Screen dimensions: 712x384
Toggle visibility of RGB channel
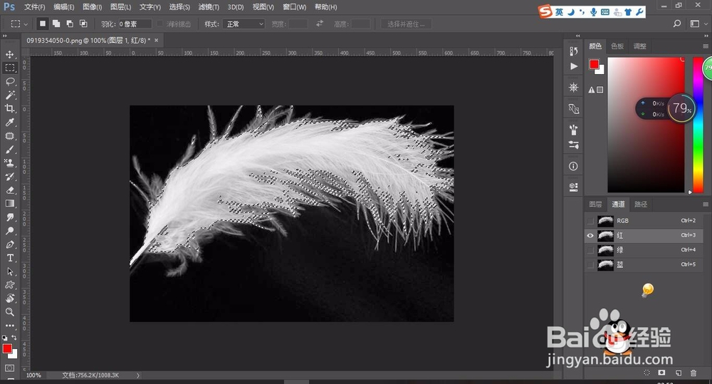point(590,221)
